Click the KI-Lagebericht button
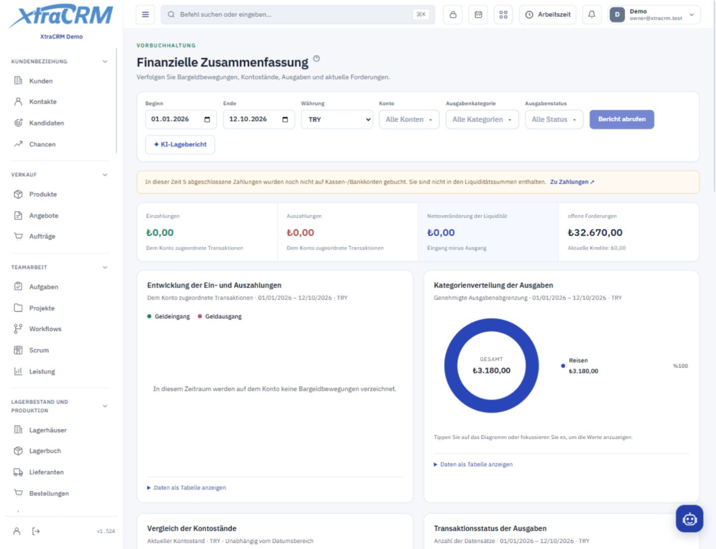The height and width of the screenshot is (549, 716). pos(180,144)
